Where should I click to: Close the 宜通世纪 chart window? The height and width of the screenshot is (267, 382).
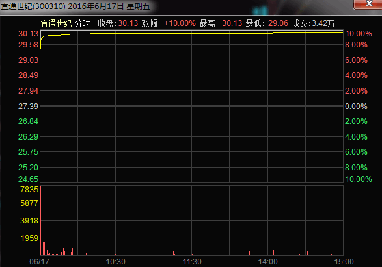[368, 4]
